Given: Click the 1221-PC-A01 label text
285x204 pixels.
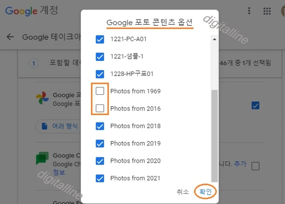Looking at the screenshot, I should (x=128, y=39).
